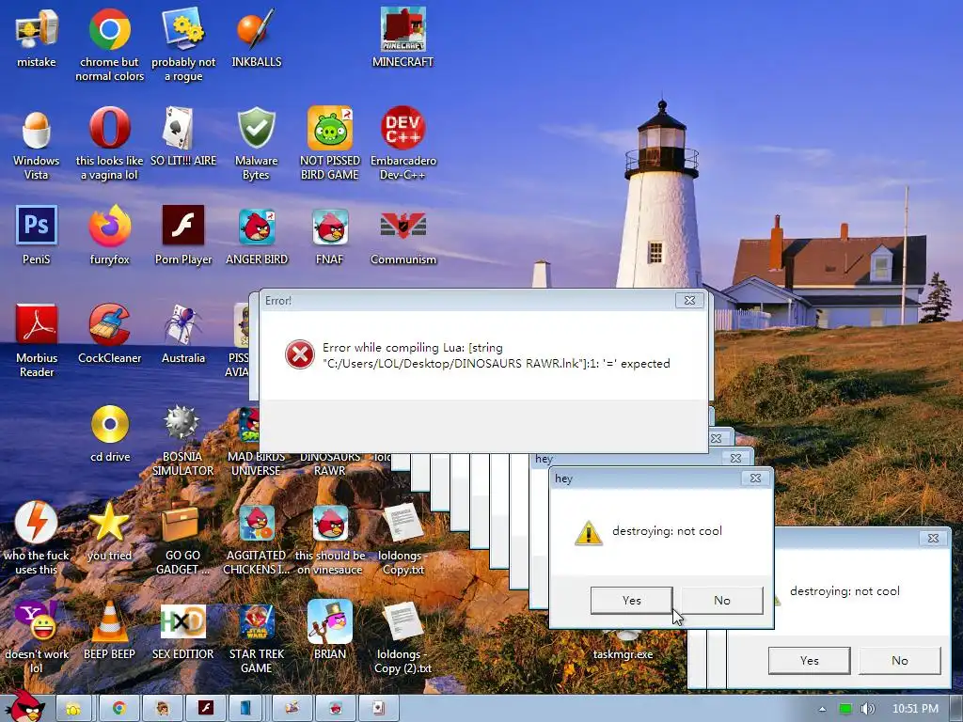Switch to Flash app in taskbar
The width and height of the screenshot is (963, 722).
tap(206, 709)
